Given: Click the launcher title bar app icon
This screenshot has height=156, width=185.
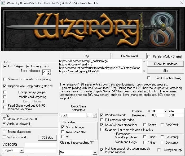Looking at the screenshot, I should coord(3,3).
